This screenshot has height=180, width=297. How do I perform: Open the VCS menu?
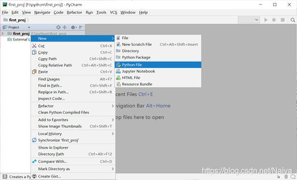coord(113,13)
